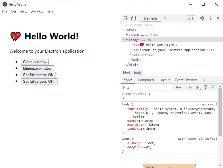223x168 pixels.
Task: Expand padding shorthand triangle in body rule
Action: pos(144,129)
